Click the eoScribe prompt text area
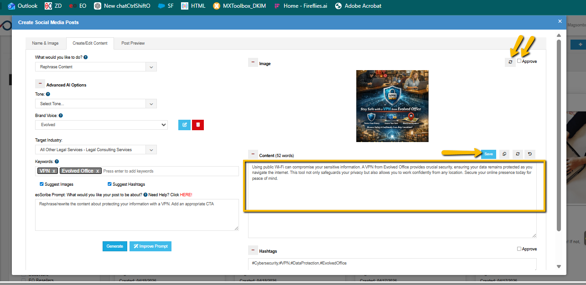This screenshot has height=285, width=586. pyautogui.click(x=137, y=215)
